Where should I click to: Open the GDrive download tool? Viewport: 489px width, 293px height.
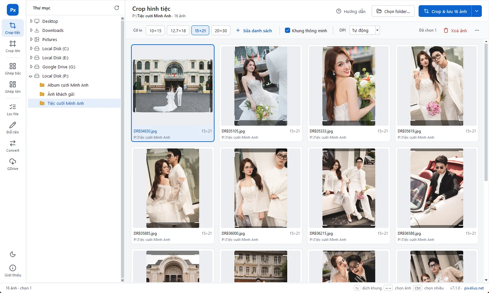click(x=13, y=164)
